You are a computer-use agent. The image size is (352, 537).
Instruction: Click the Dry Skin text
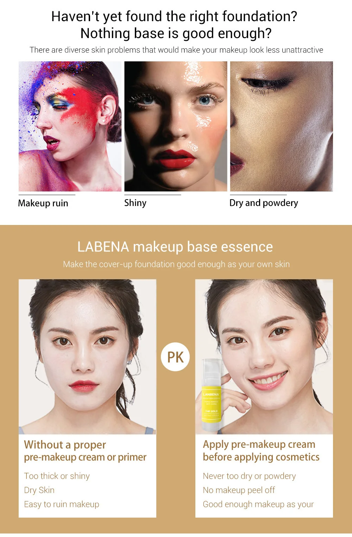[x=39, y=490]
